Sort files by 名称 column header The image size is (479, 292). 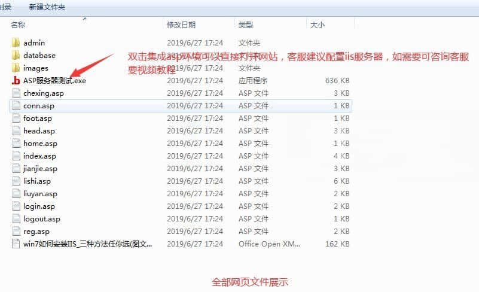pyautogui.click(x=18, y=25)
